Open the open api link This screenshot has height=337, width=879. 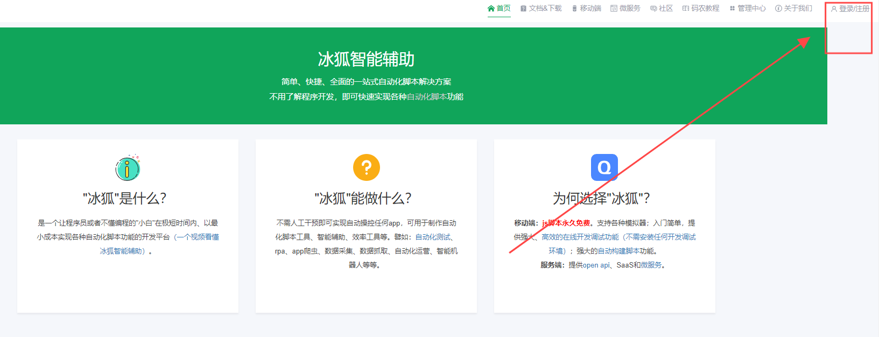click(596, 265)
